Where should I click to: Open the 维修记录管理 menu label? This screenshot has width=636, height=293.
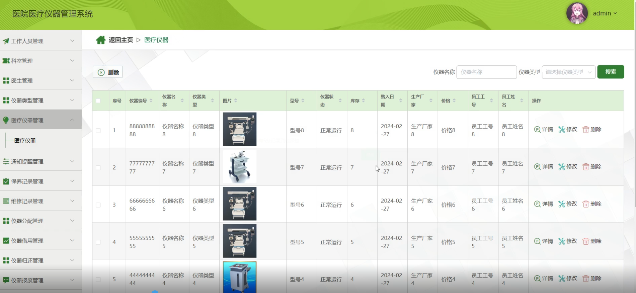[x=27, y=201]
